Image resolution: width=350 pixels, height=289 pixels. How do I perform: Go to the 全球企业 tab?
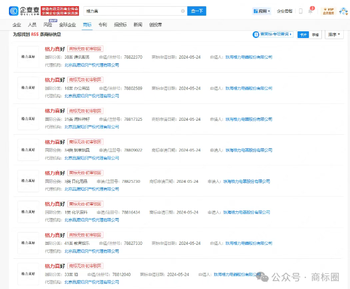68,25
